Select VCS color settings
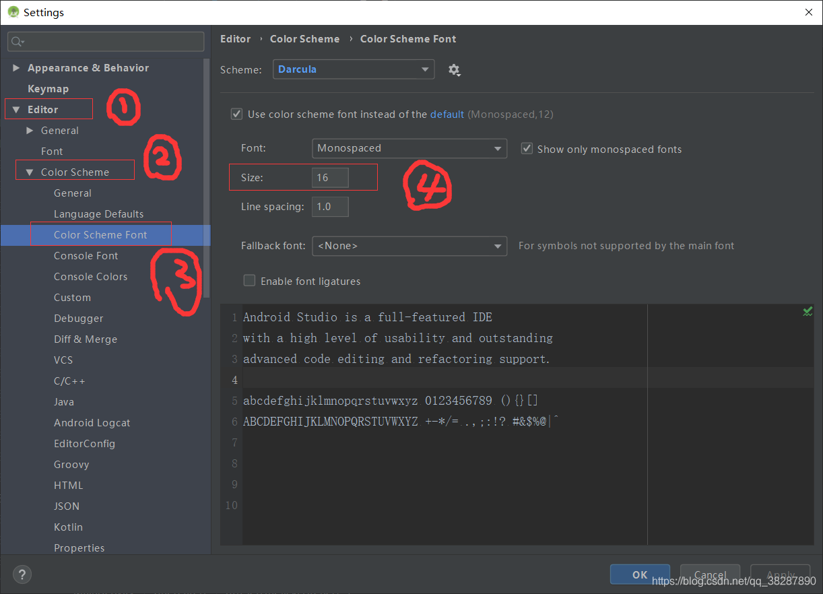The image size is (823, 594). tap(63, 360)
